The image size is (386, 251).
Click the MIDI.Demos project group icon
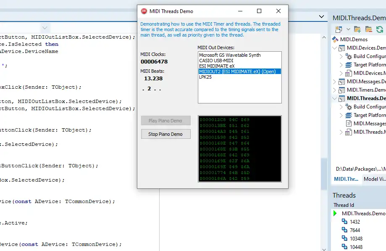[335, 40]
